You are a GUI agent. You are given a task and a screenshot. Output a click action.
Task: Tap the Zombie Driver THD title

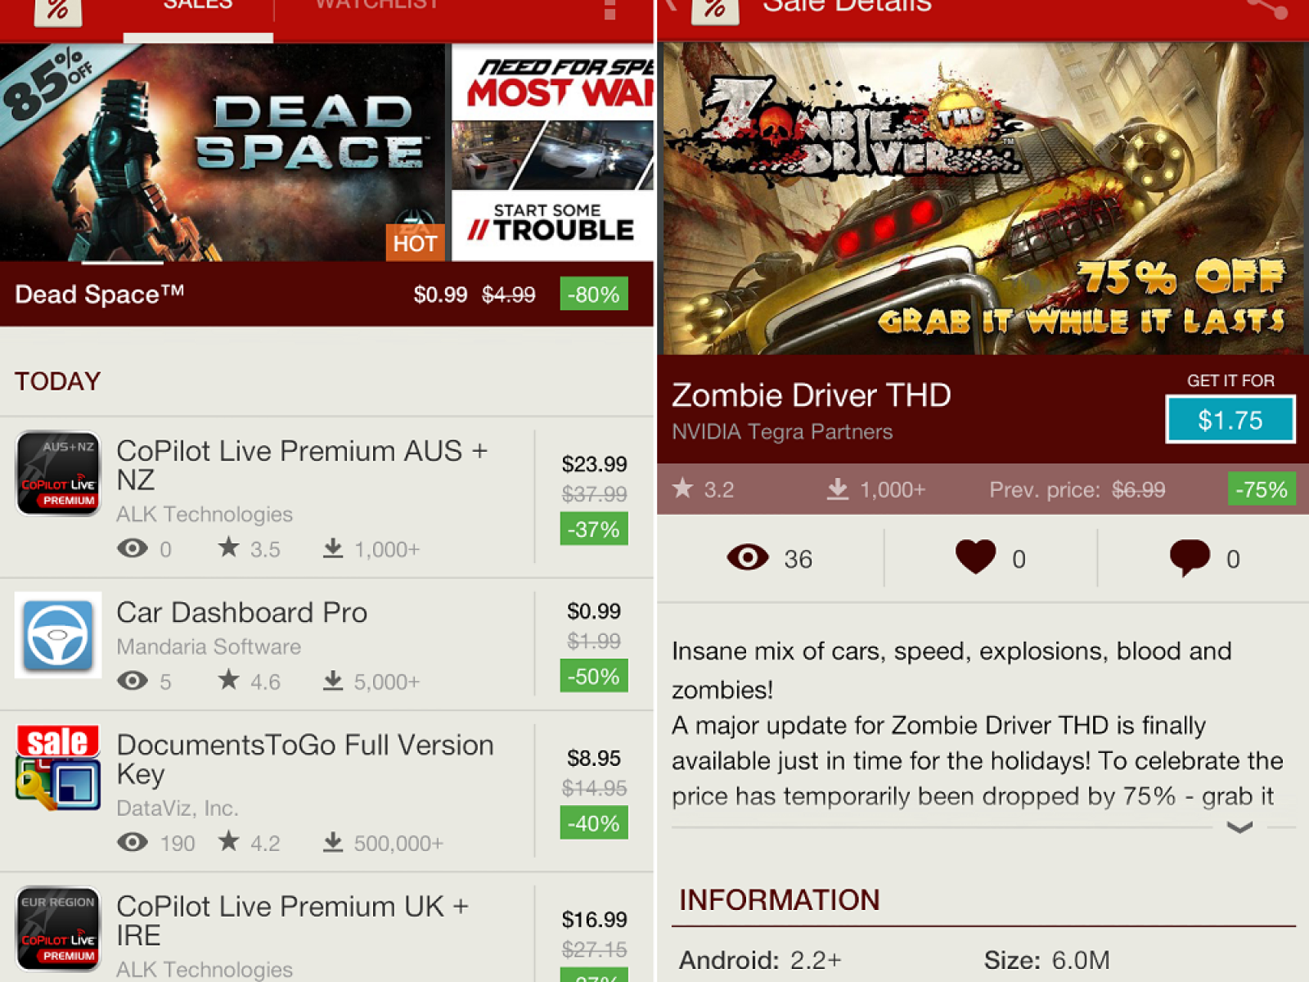[x=812, y=395]
